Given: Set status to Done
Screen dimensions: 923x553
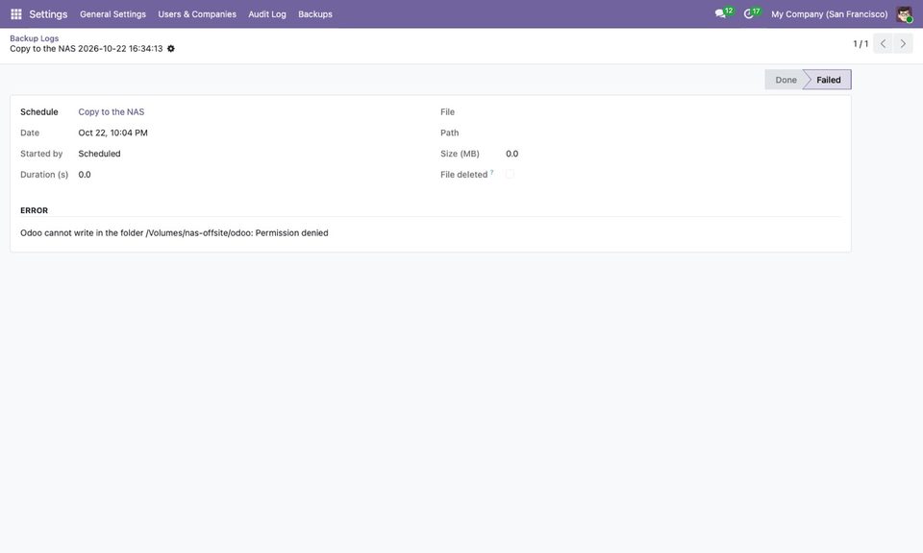Looking at the screenshot, I should [785, 80].
